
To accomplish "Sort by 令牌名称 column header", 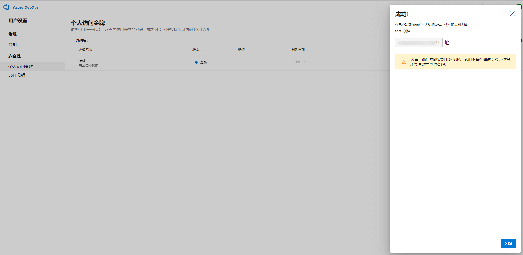I will (85, 50).
